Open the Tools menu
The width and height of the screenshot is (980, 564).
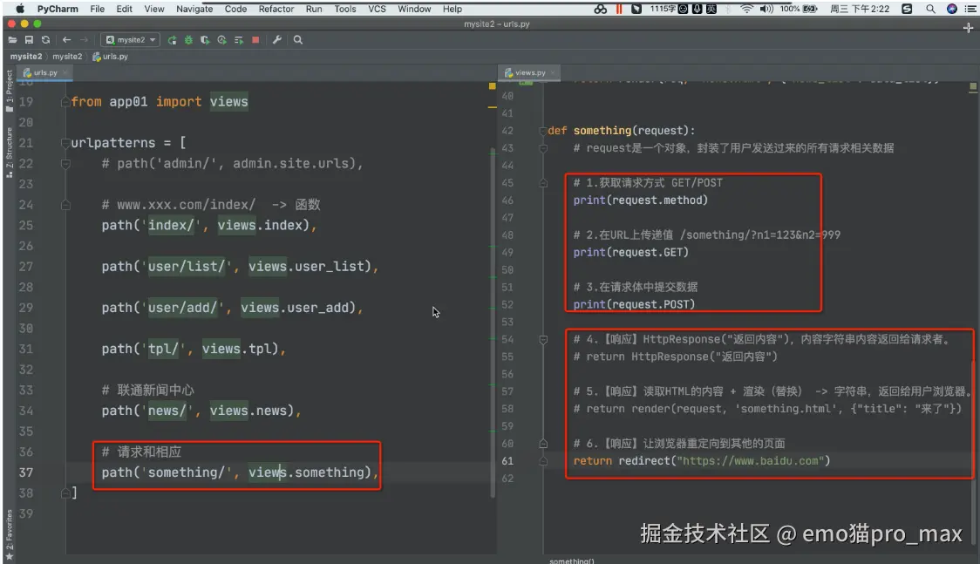click(x=345, y=9)
